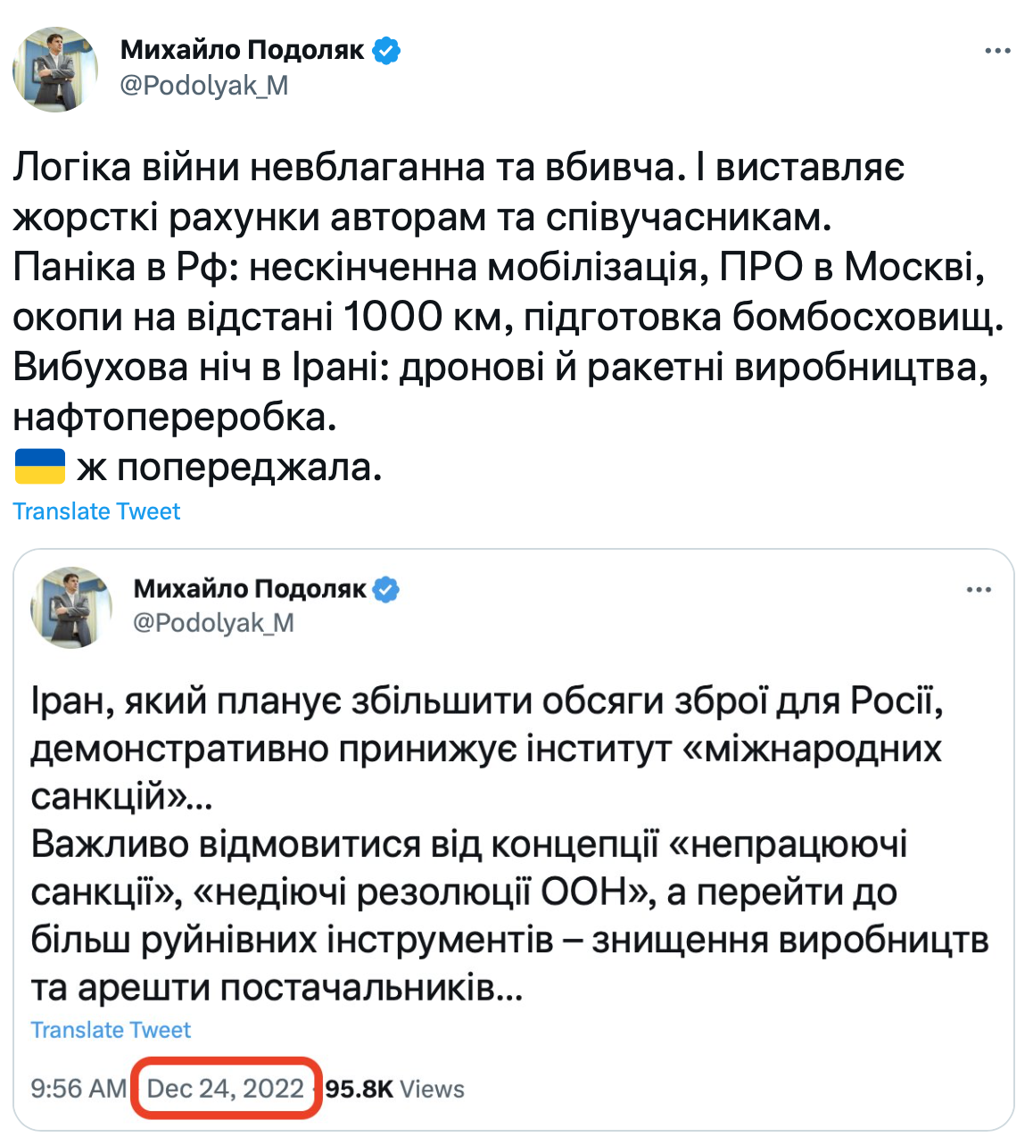Click the 9:56 AM timestamp
The height and width of the screenshot is (1137, 1033).
coord(79,1089)
